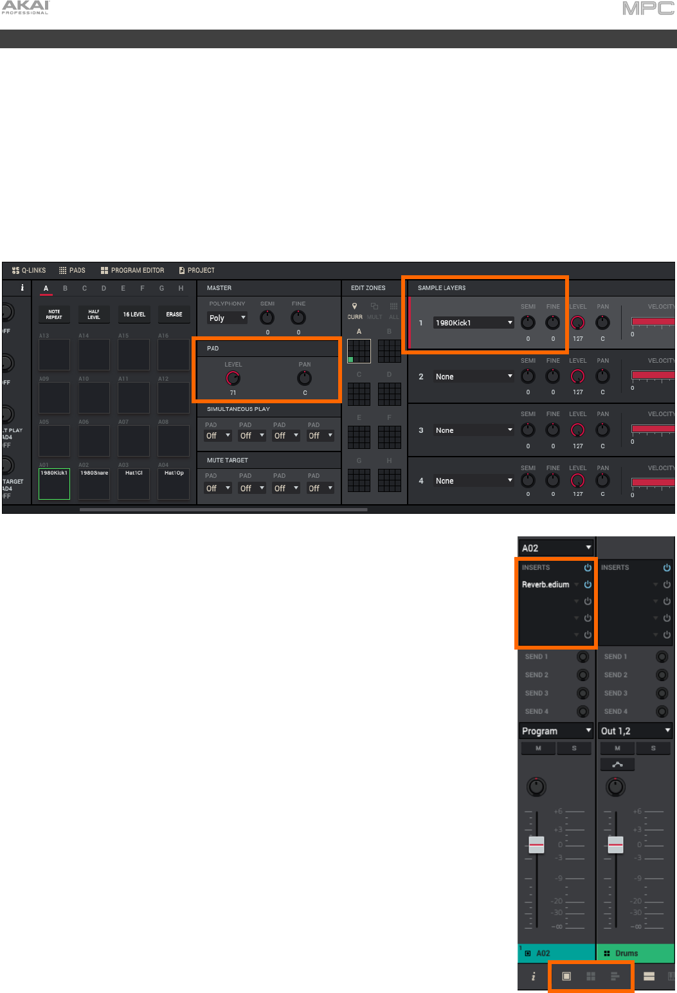
Task: Click the Note Repeat button
Action: coord(54,314)
